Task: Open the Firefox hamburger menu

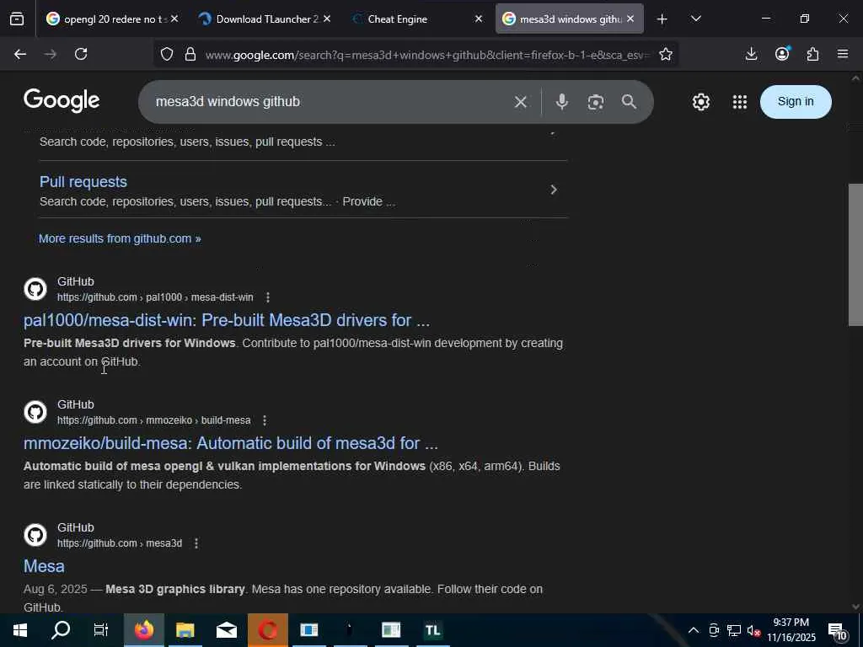Action: [x=843, y=54]
